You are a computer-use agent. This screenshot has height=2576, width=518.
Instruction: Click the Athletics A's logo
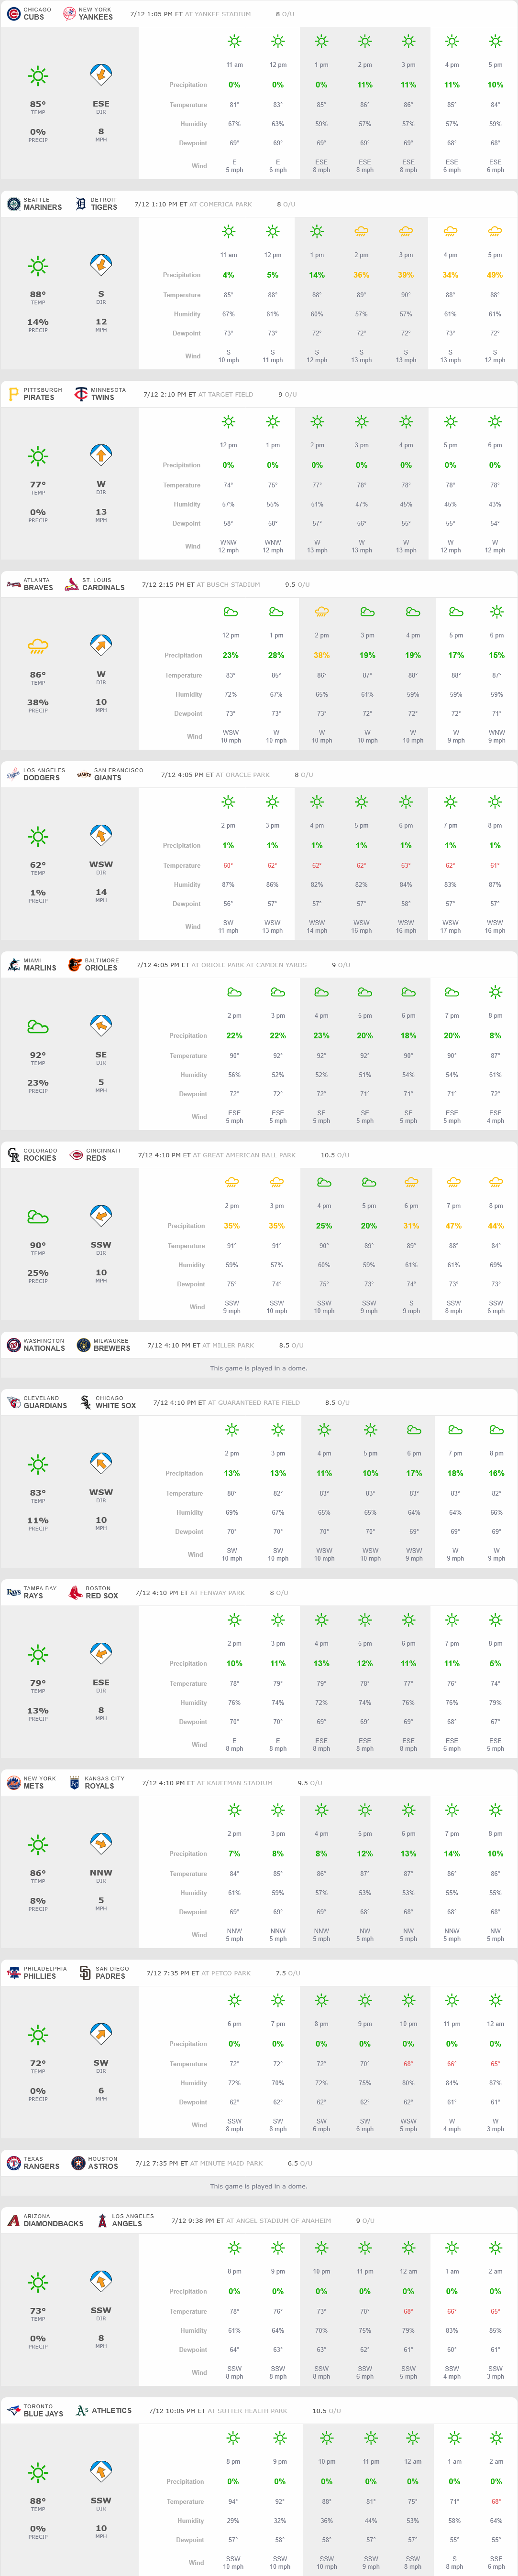[x=82, y=2410]
